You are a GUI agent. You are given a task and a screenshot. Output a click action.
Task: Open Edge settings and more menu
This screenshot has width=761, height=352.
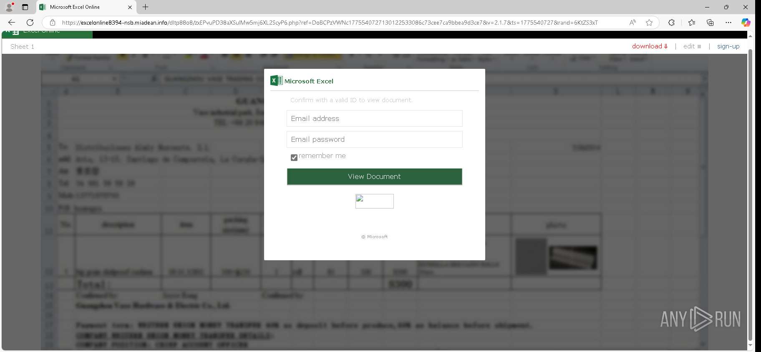[728, 23]
